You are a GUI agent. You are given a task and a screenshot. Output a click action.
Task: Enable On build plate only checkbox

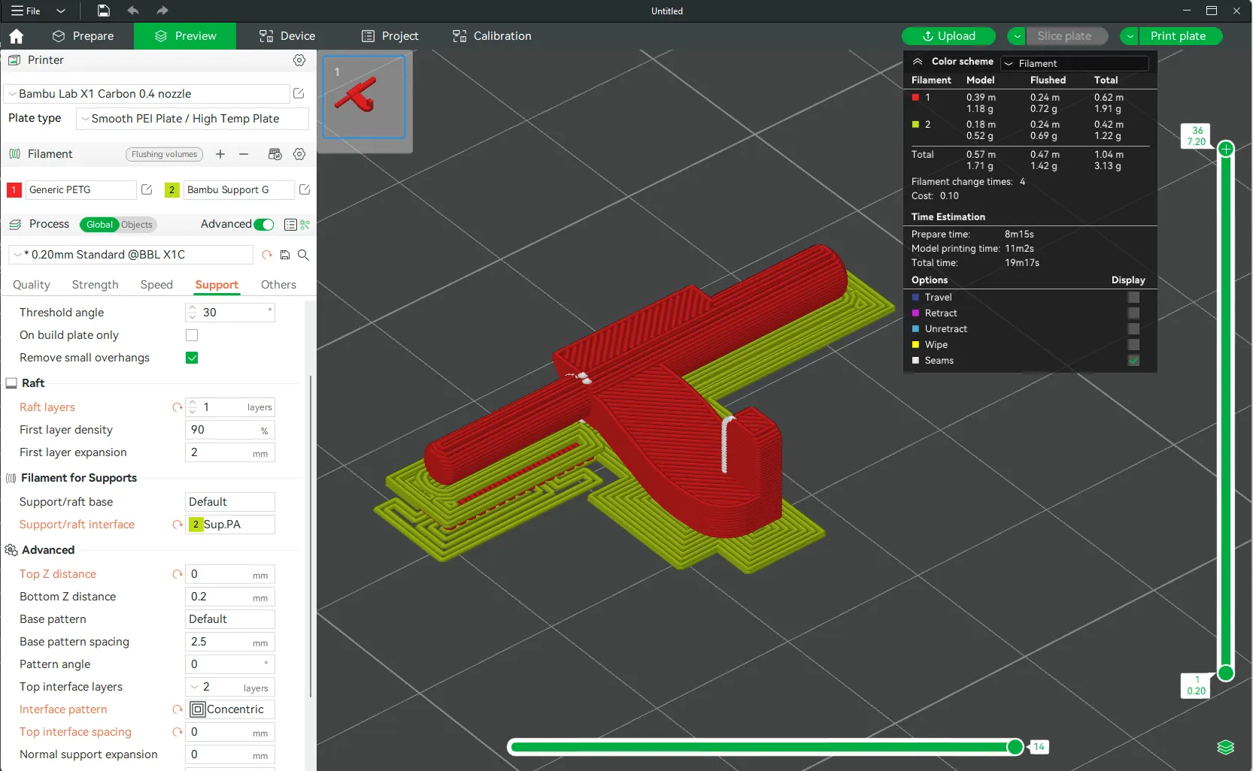point(192,335)
